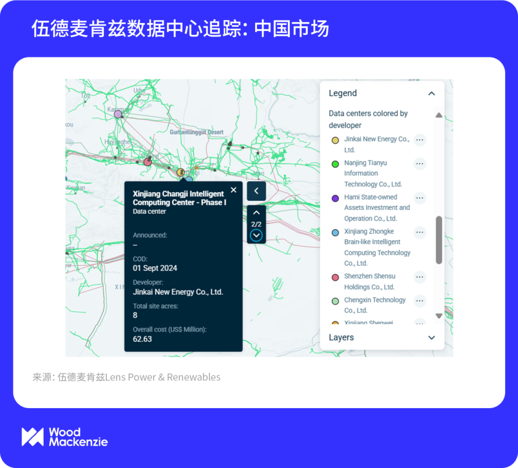Collapse the Legend panel
This screenshot has width=518, height=468.
click(x=431, y=93)
